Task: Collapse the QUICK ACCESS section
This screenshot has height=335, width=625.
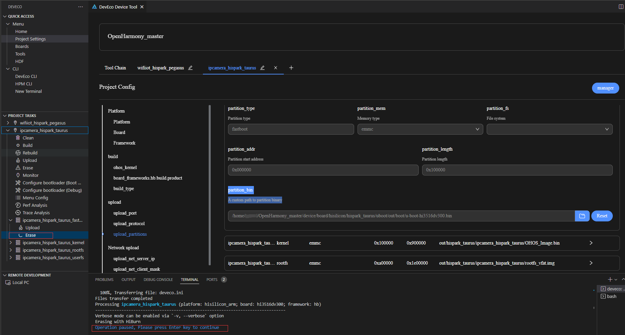Action: click(5, 16)
